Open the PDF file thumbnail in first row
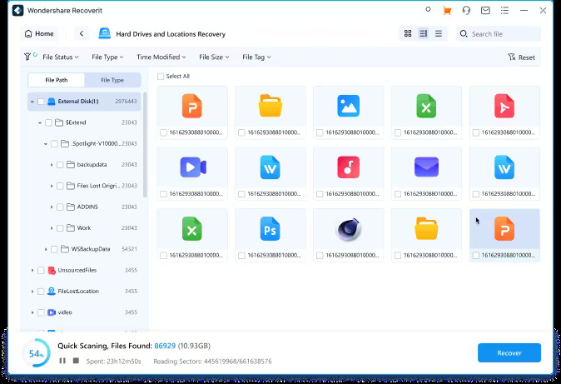Viewport: 561px width, 384px height. point(504,106)
